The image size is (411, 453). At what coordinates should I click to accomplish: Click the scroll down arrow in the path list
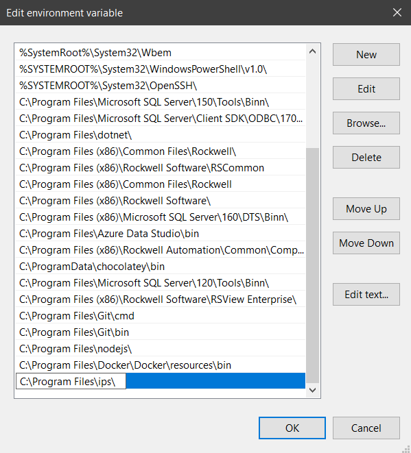(312, 390)
